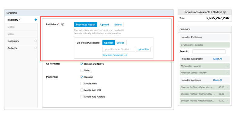Viewport: 237px width, 121px height.
Task: Click the info icon next to Publishers
Action: (63, 25)
